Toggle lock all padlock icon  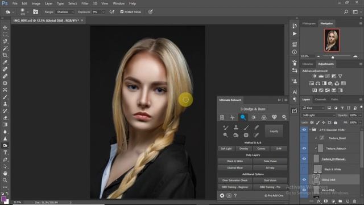[x=335, y=122]
